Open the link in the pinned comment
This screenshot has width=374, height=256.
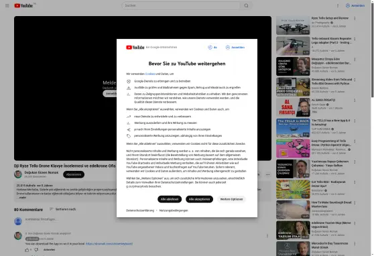pyautogui.click(x=109, y=244)
